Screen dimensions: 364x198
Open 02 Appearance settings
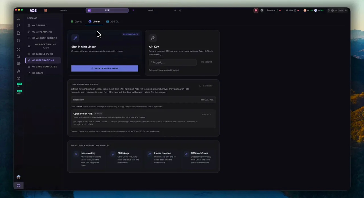tap(43, 32)
